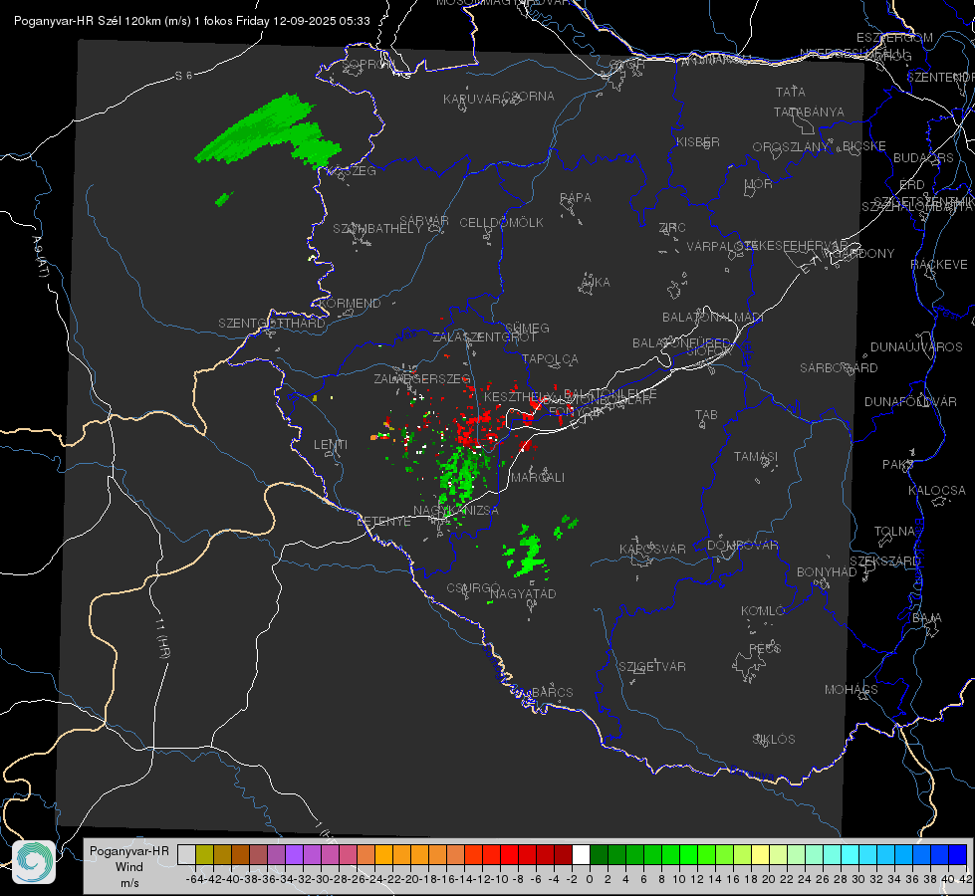Click the TAMÁSI city label
975x896 pixels.
tap(756, 457)
